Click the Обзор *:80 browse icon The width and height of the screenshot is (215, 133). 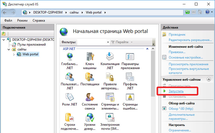[x=164, y=108]
